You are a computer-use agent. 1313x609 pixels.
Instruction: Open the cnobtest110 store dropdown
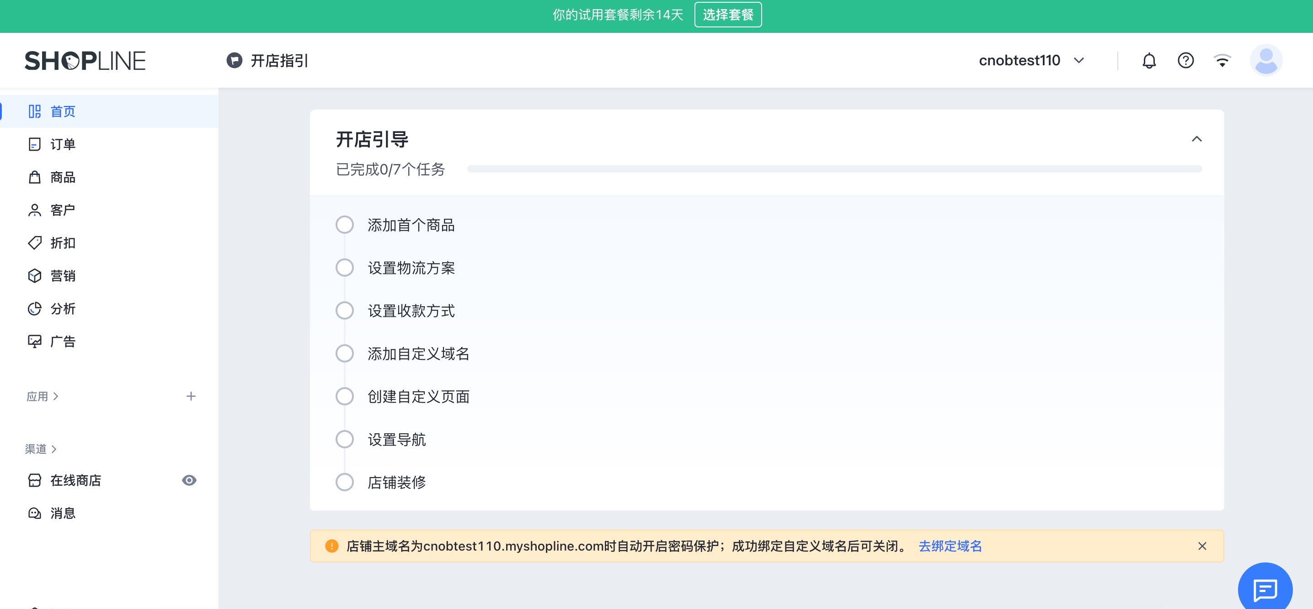[1031, 61]
